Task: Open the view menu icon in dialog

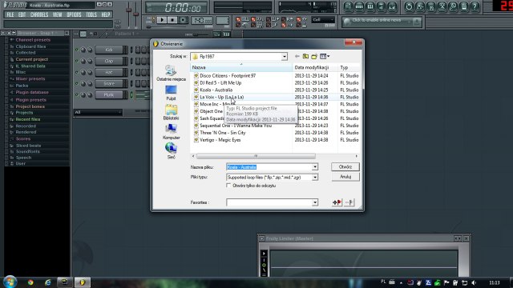Action: tap(325, 57)
